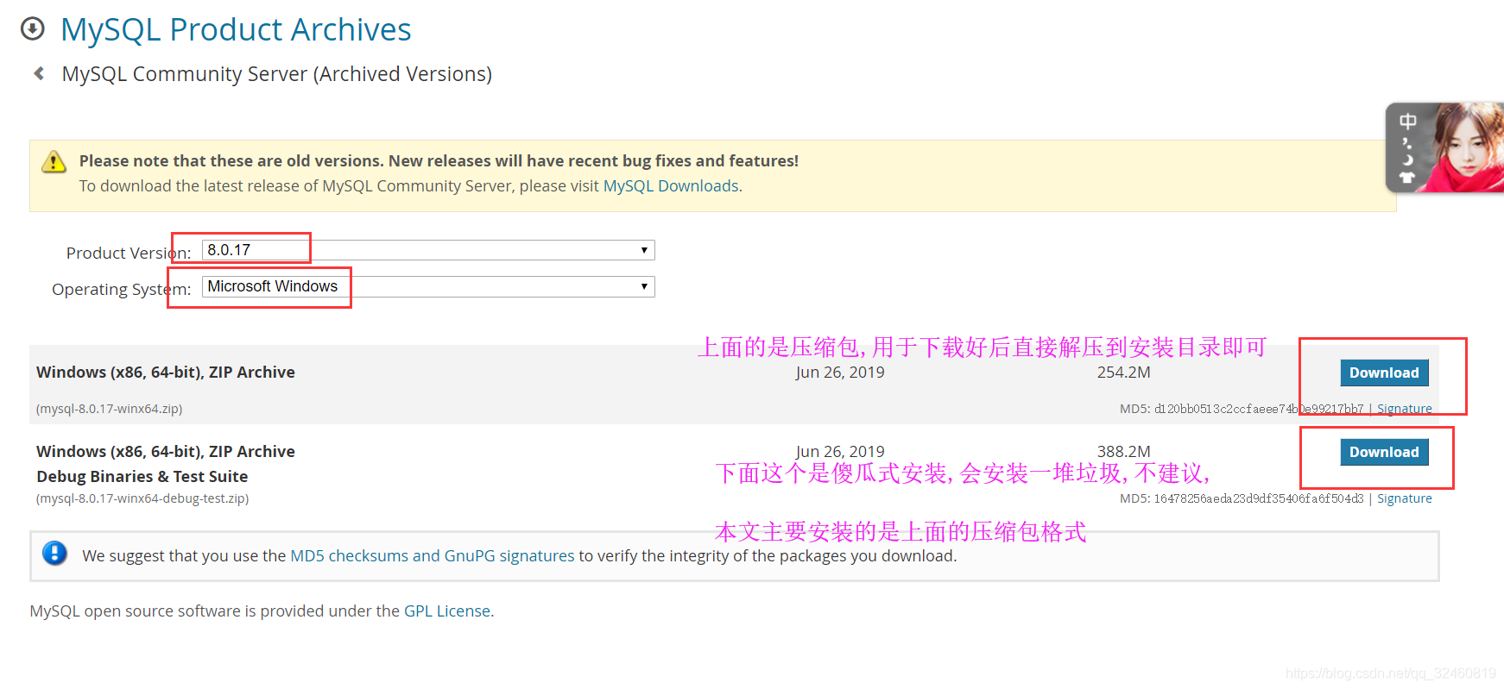Click the (mysql-8.0.17-winx64.zip) filename
Screen dimensions: 1504x689
pyautogui.click(x=109, y=409)
